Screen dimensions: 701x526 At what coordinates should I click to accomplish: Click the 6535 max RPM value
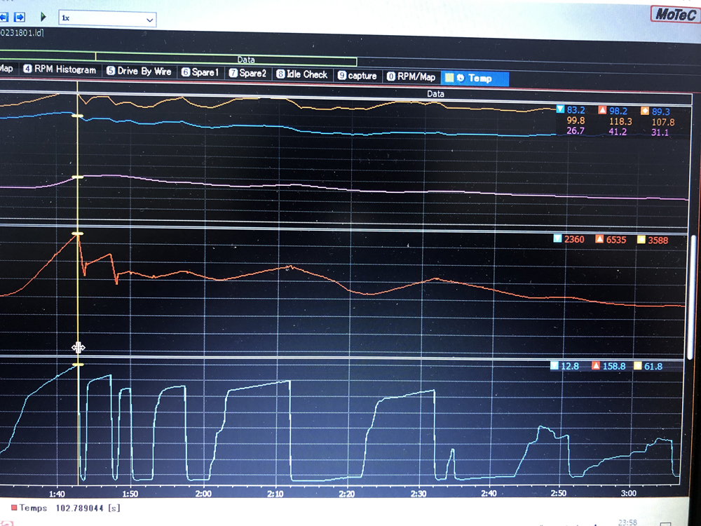(616, 240)
